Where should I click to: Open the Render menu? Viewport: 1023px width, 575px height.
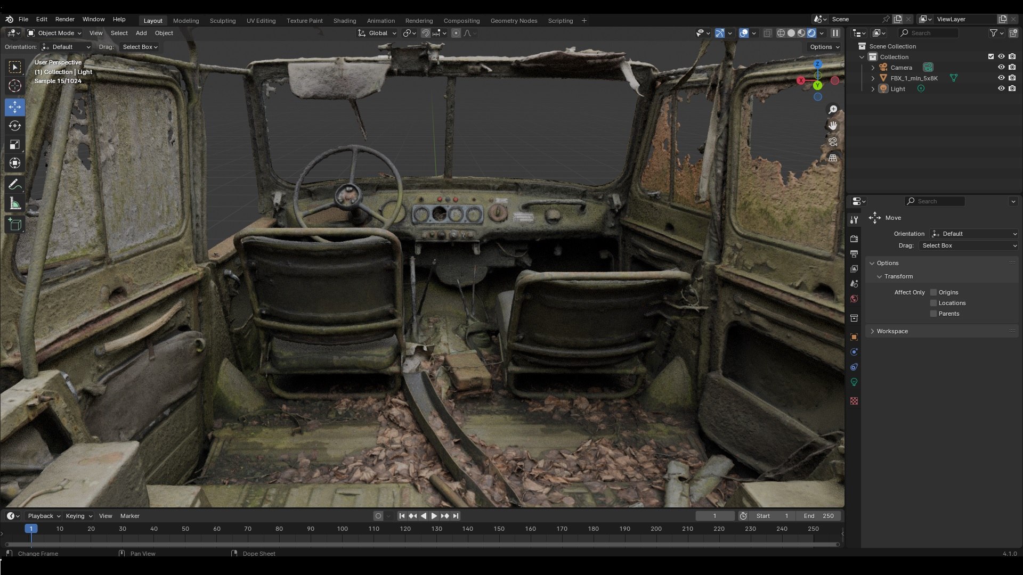tap(65, 19)
